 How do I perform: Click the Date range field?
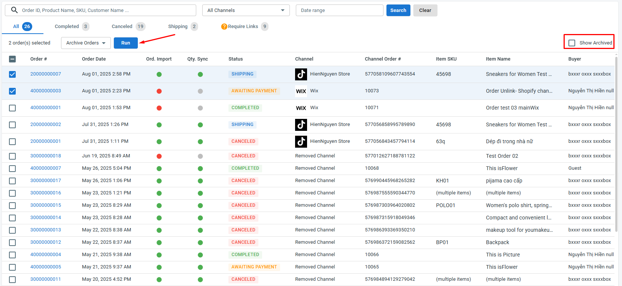(339, 10)
